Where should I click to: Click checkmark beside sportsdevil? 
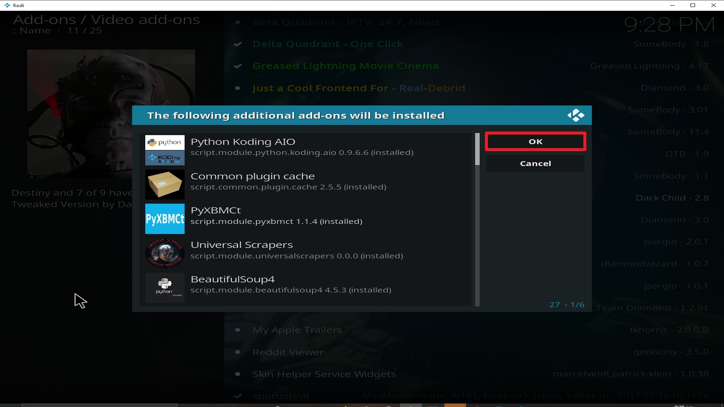click(x=238, y=396)
